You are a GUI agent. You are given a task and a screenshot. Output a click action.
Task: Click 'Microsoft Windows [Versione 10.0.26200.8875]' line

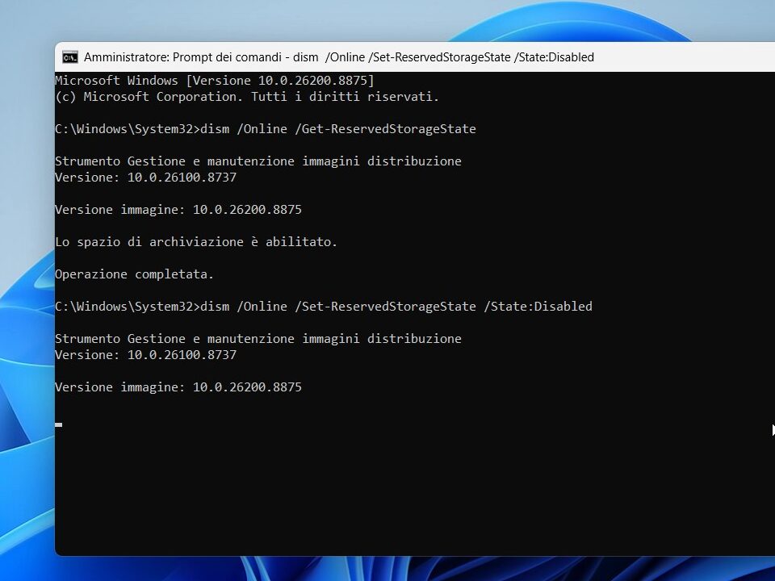coord(215,81)
